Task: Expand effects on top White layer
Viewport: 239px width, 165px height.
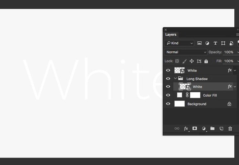Action: pos(235,70)
